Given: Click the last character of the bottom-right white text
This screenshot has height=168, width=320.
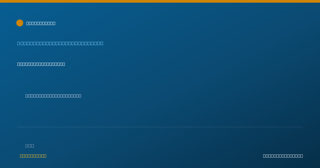Looking at the screenshot, I should (x=302, y=156).
